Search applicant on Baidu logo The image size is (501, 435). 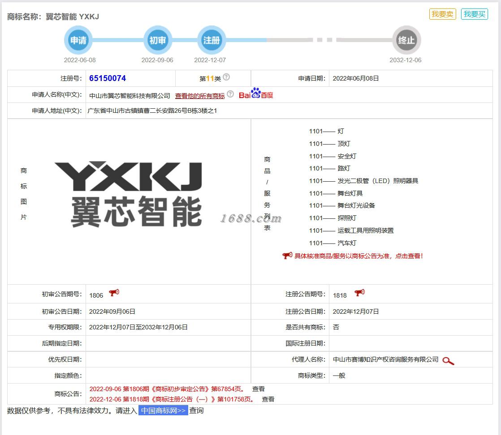tap(256, 94)
